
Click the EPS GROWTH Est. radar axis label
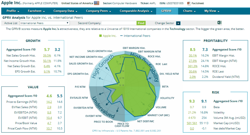click(78, 74)
